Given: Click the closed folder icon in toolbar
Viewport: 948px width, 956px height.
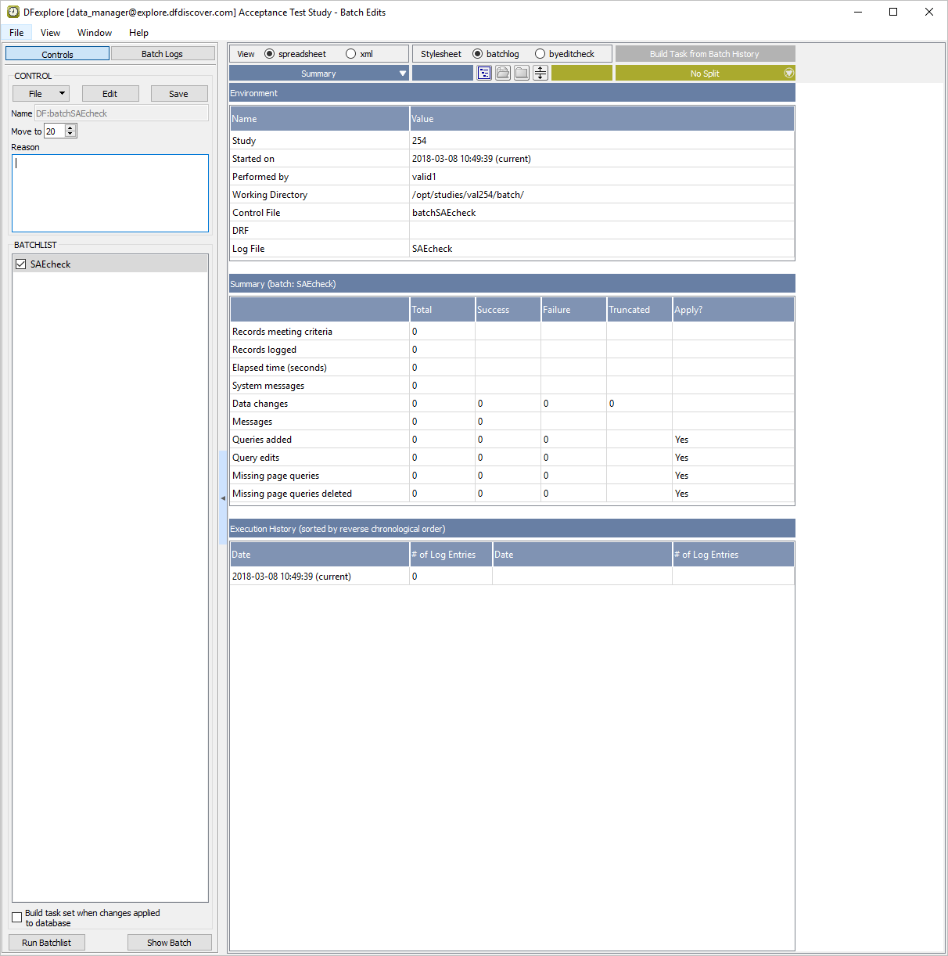Looking at the screenshot, I should click(522, 73).
